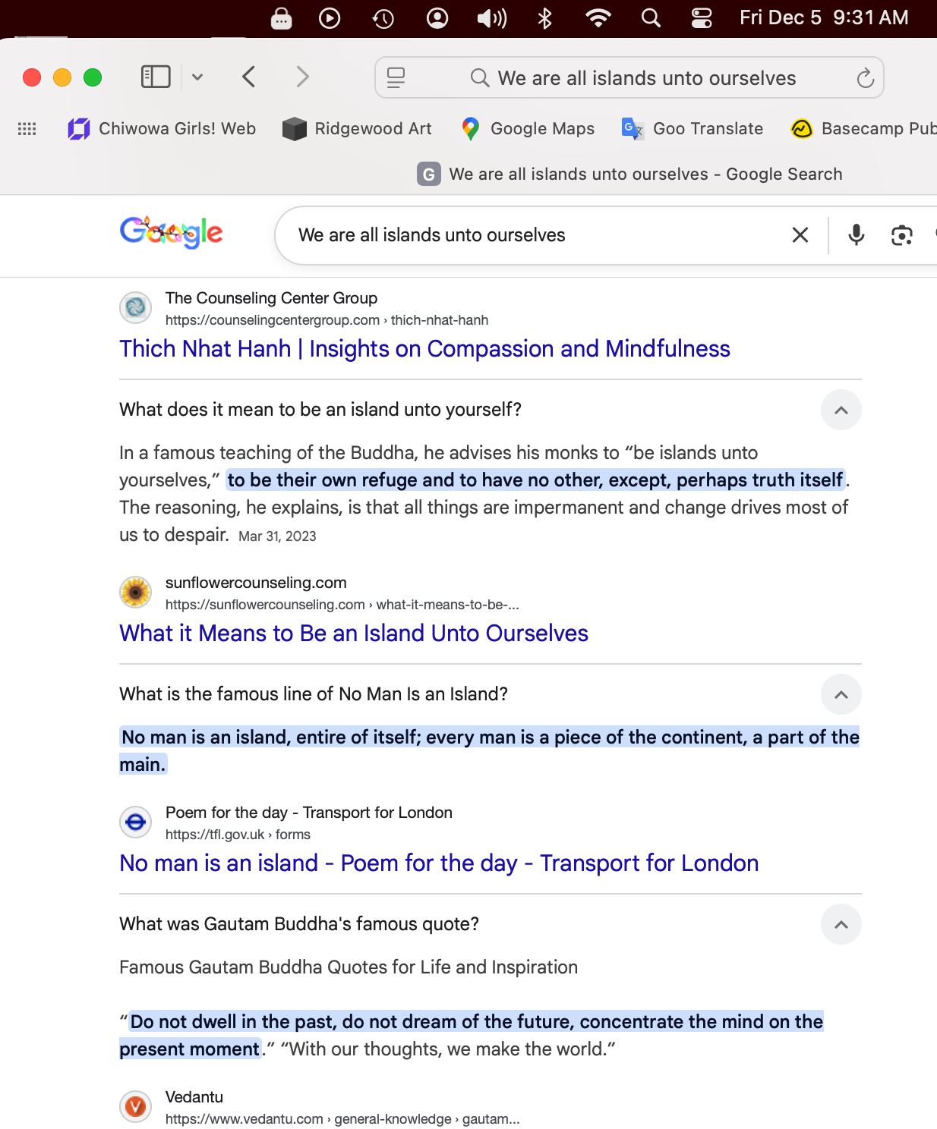Reload the current page
The width and height of the screenshot is (937, 1129).
tap(865, 78)
